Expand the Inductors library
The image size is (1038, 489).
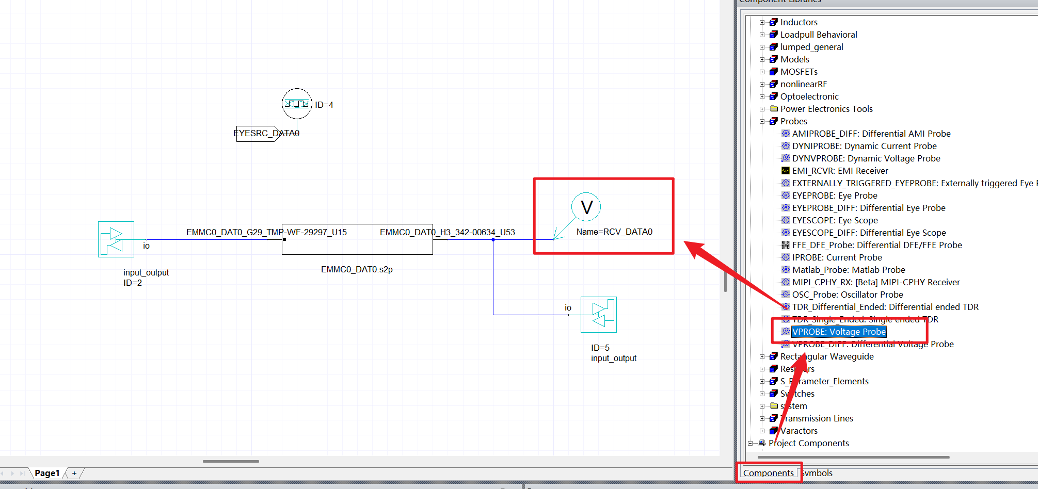(x=762, y=22)
